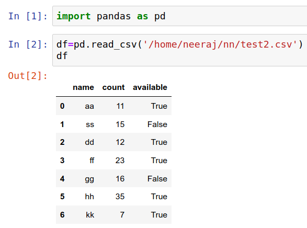
Task: Click the read_csv code cell
Action: coord(180,50)
